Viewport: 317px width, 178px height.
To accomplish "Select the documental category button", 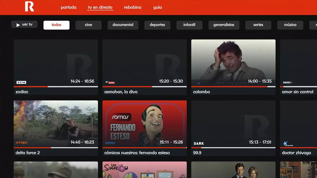I will click(123, 25).
